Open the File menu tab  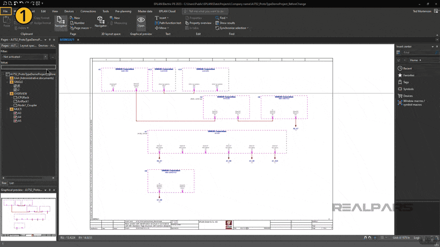(x=5, y=11)
